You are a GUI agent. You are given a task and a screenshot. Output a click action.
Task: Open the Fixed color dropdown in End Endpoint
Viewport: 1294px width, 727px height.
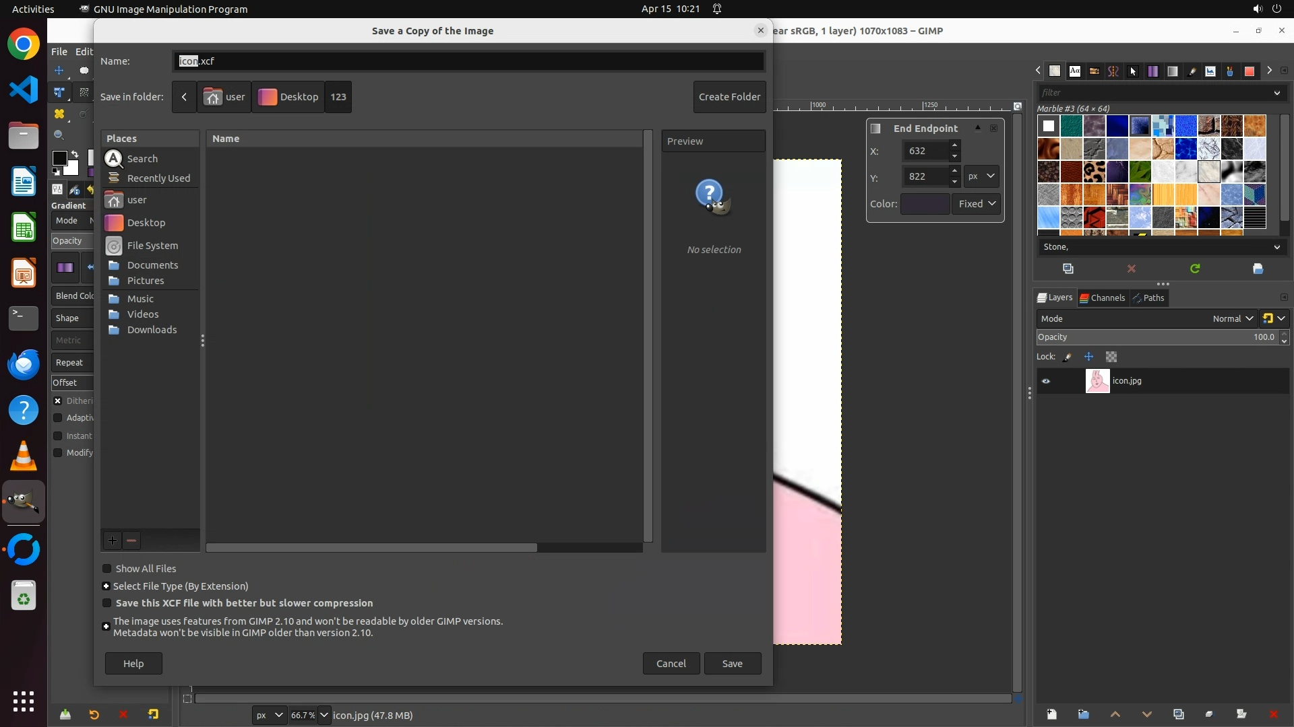click(977, 204)
